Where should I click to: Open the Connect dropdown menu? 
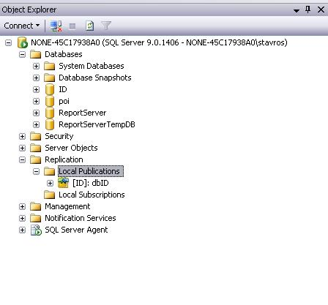click(x=22, y=26)
